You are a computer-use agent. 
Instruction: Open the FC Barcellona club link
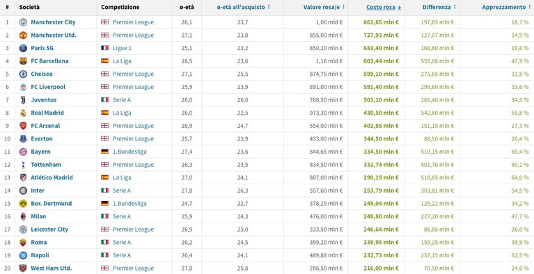(49, 61)
